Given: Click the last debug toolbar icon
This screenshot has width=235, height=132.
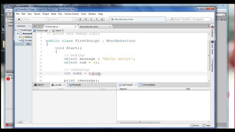Looking at the screenshot, I should pyautogui.click(x=102, y=19).
